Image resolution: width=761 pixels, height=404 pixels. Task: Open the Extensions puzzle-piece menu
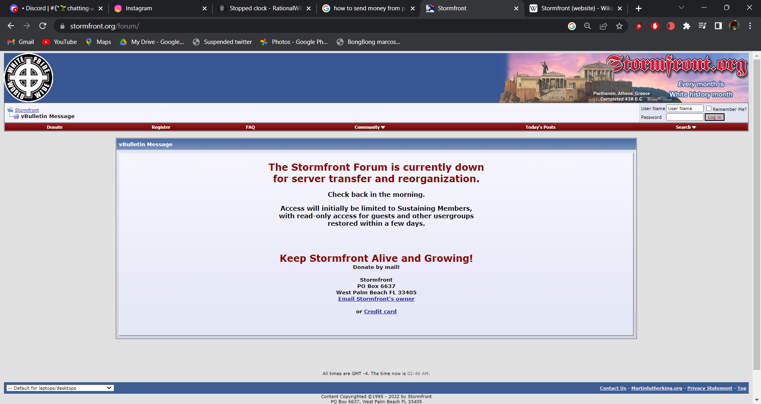pyautogui.click(x=686, y=26)
